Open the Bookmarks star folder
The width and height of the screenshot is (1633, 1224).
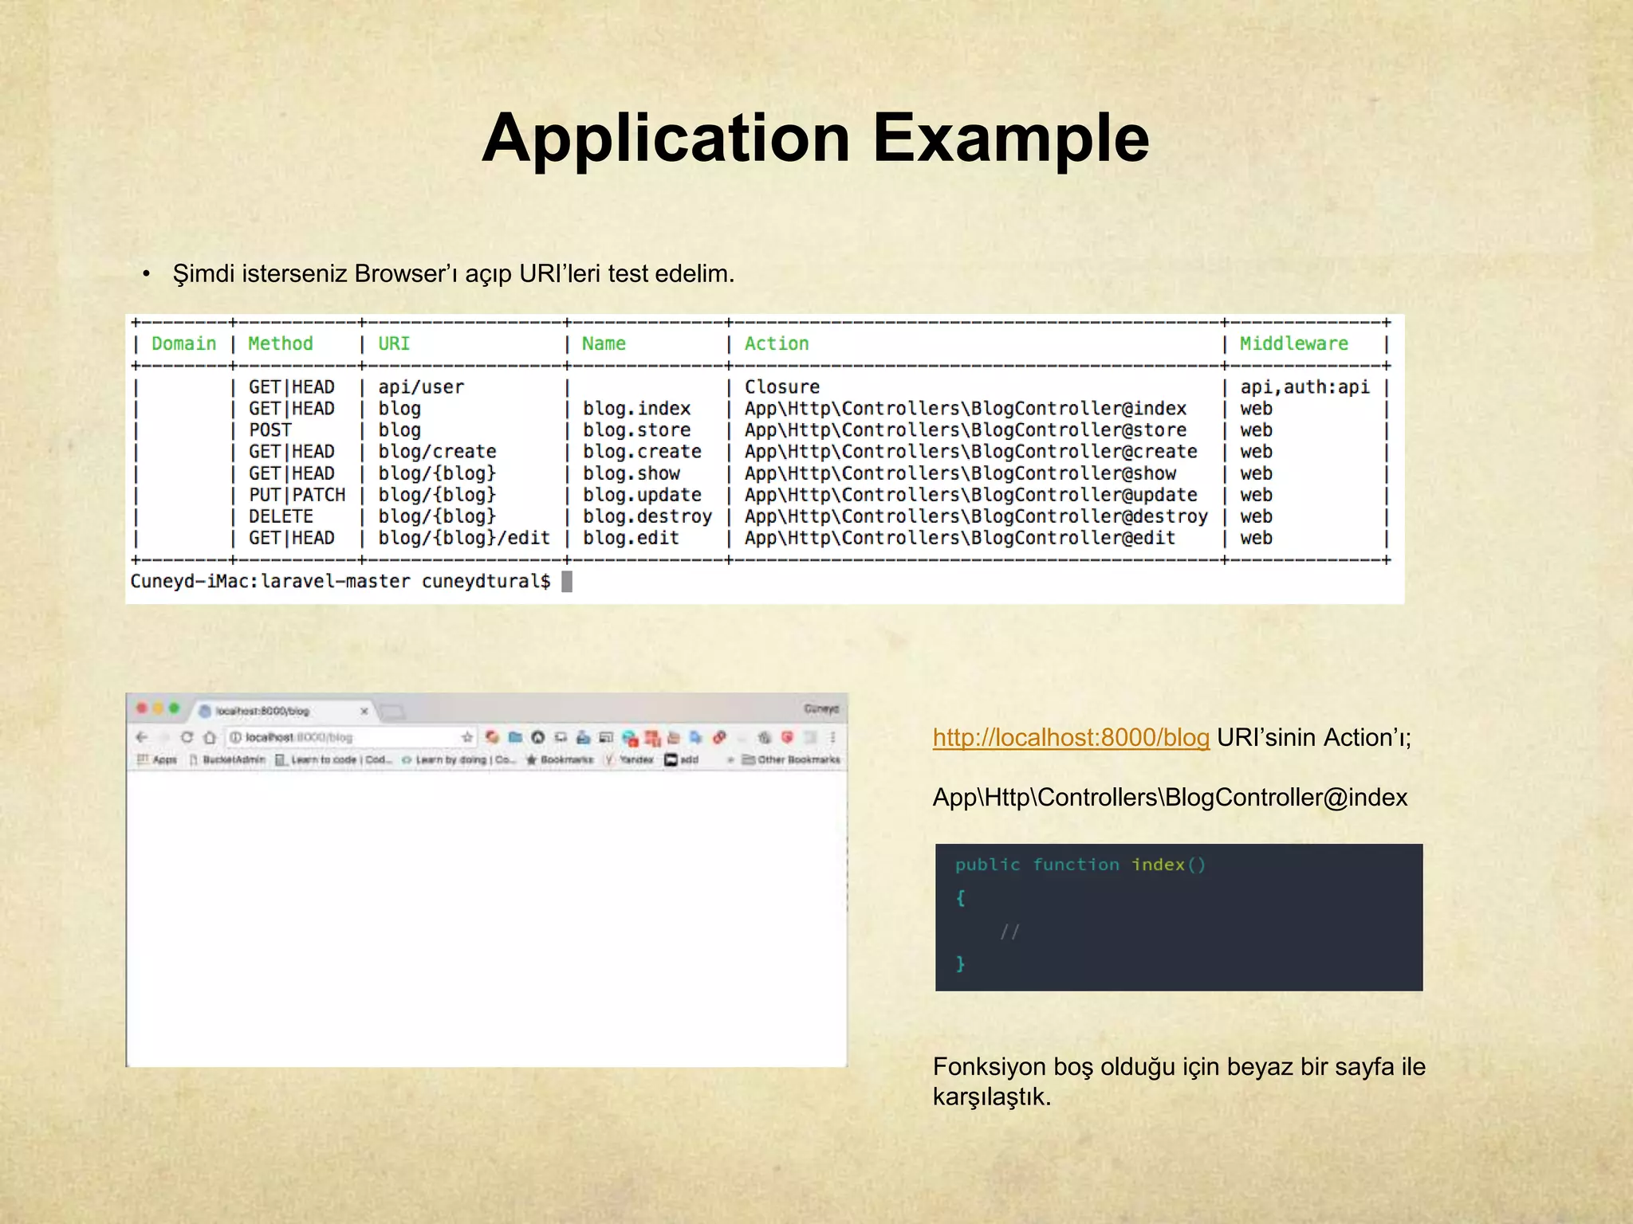[x=560, y=759]
